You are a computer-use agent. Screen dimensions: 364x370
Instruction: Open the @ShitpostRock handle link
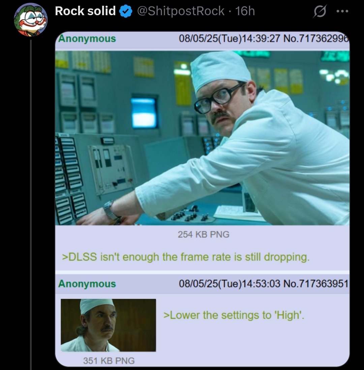181,11
